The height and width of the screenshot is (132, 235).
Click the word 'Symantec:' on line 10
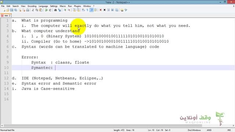(x=42, y=67)
